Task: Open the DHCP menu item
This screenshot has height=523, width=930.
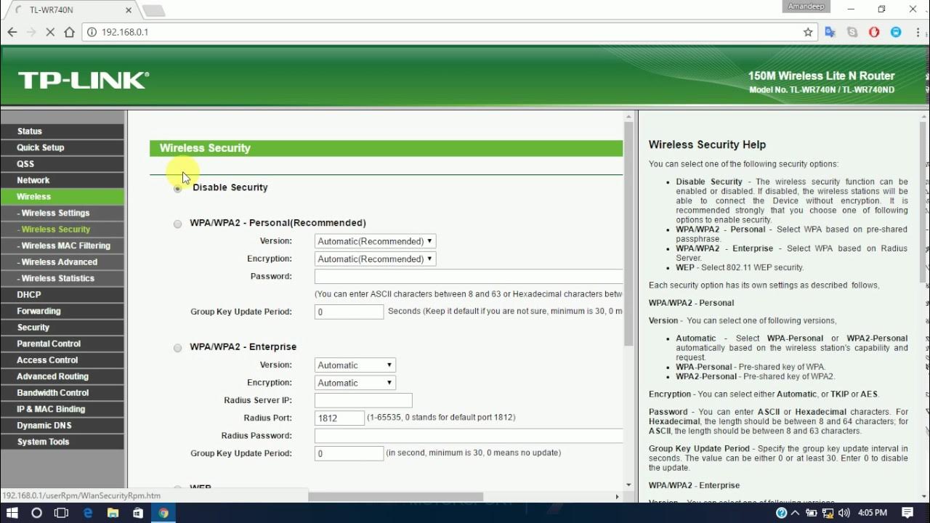Action: (x=62, y=295)
